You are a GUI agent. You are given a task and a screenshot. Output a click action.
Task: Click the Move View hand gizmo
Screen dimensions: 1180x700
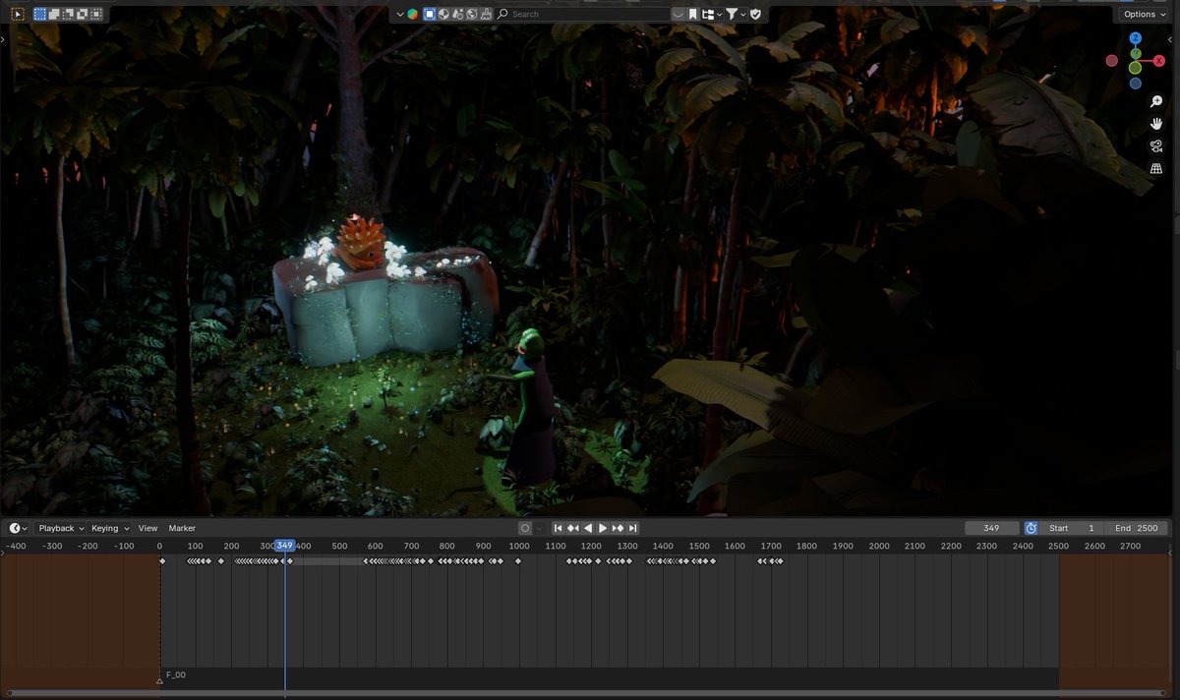pos(1156,124)
